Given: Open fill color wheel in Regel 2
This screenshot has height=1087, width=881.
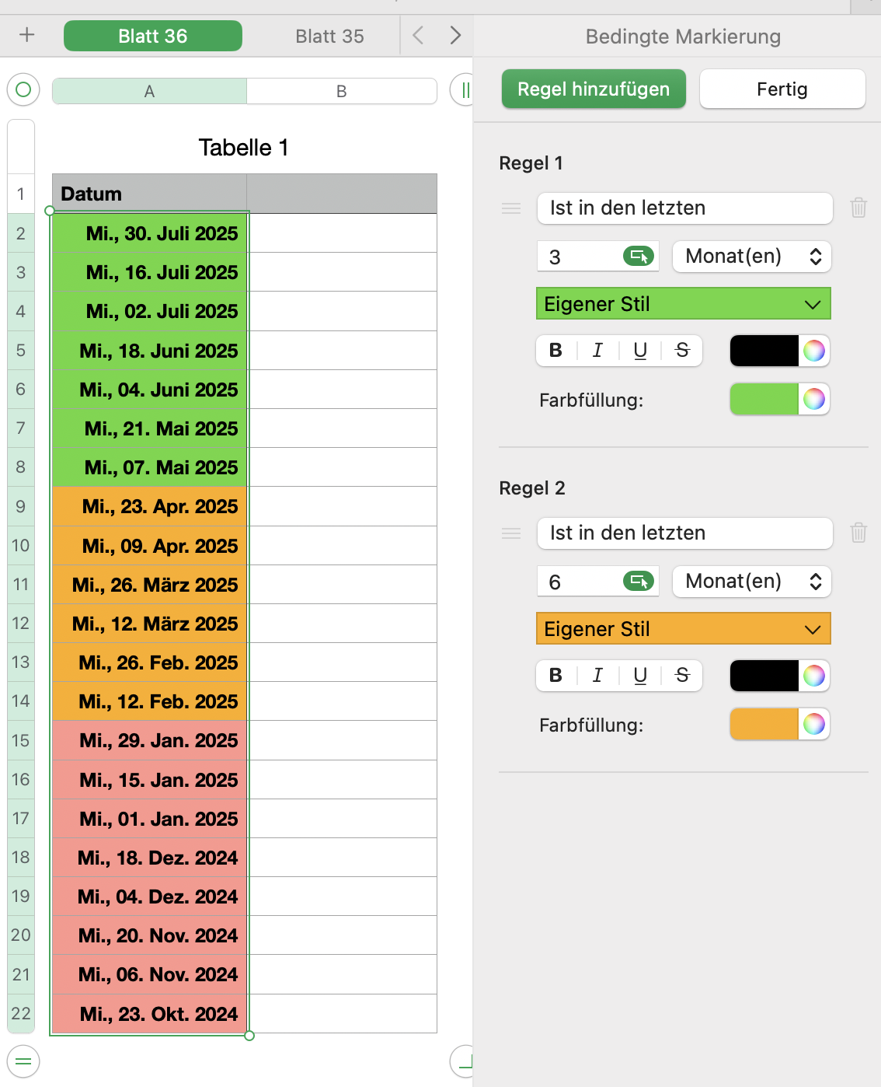Looking at the screenshot, I should pos(813,725).
